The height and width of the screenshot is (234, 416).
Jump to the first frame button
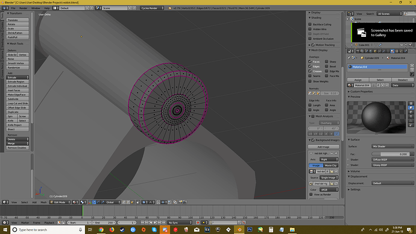(142, 223)
